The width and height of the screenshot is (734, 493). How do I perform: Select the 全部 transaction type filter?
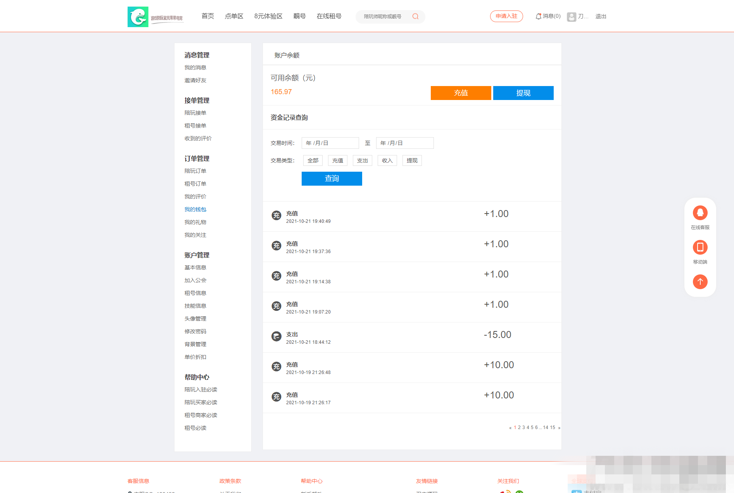pos(313,160)
